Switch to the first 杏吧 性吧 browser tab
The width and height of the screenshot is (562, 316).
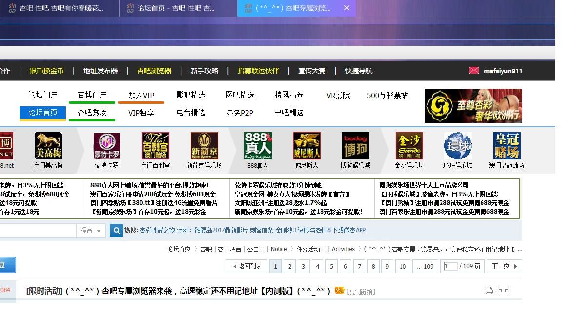pos(60,8)
